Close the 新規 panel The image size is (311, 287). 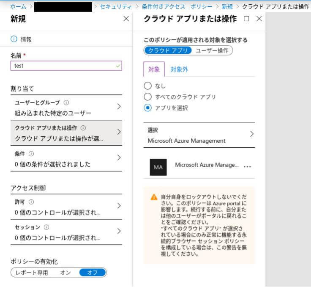126,19
